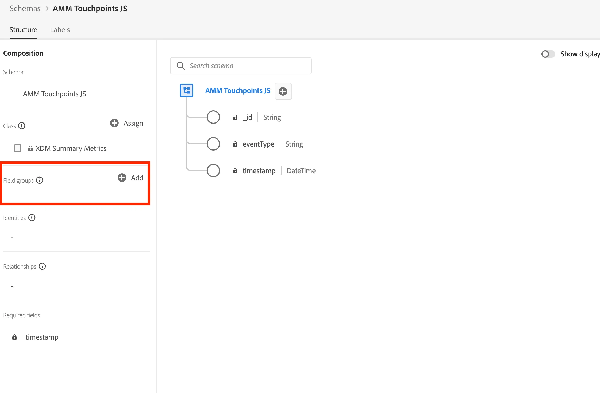The height and width of the screenshot is (393, 600).
Task: Toggle the Show display names switch
Action: [548, 54]
